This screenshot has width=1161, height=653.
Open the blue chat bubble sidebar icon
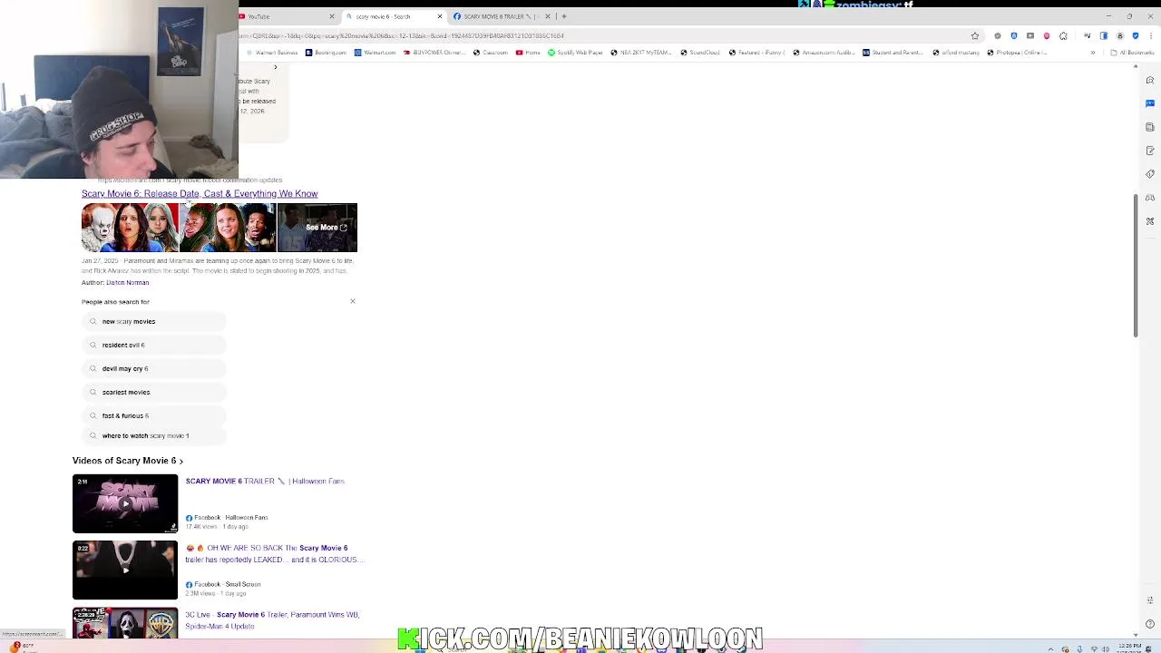coord(1150,103)
